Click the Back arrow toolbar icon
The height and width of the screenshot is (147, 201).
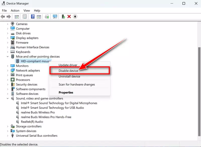tap(3, 17)
